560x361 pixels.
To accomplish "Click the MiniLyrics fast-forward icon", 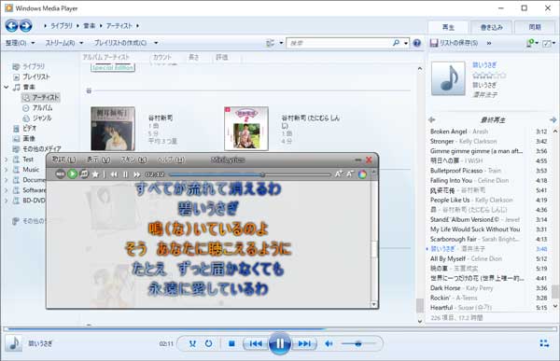I will click(137, 174).
